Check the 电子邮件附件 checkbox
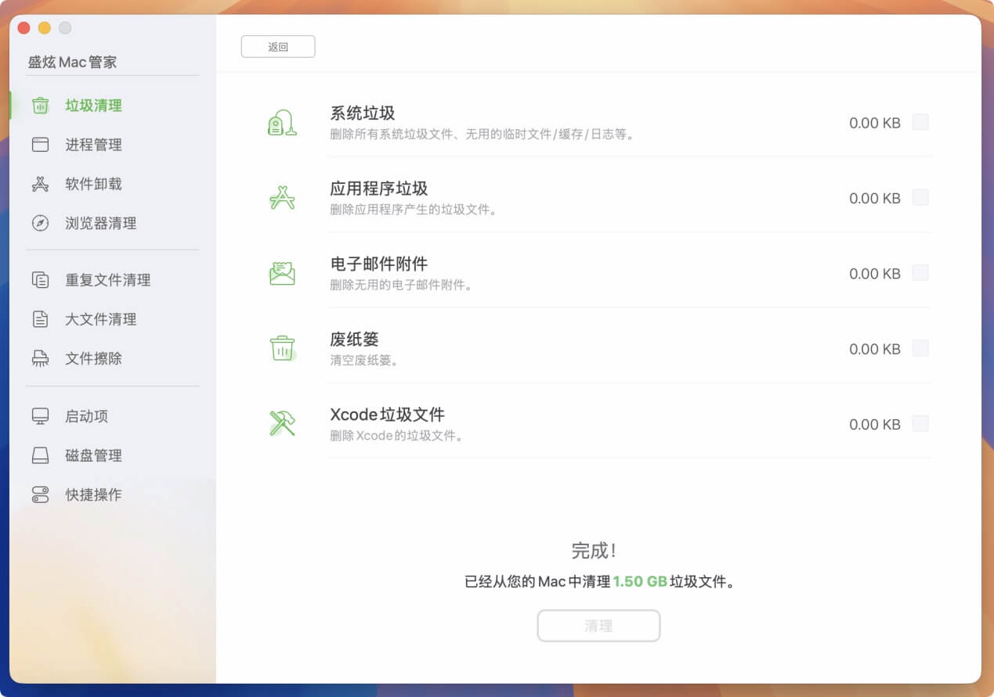Viewport: 994px width, 697px height. click(920, 273)
